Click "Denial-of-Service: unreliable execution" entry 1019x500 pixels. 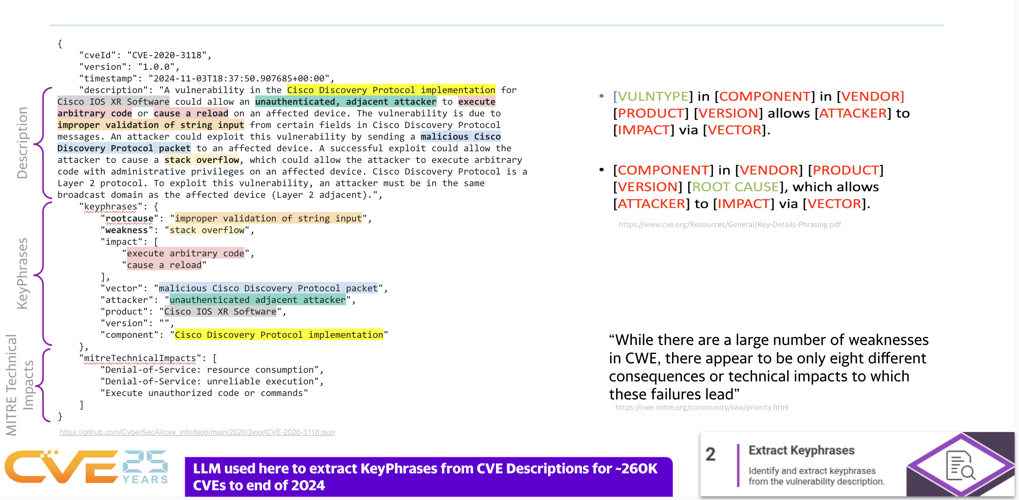212,381
